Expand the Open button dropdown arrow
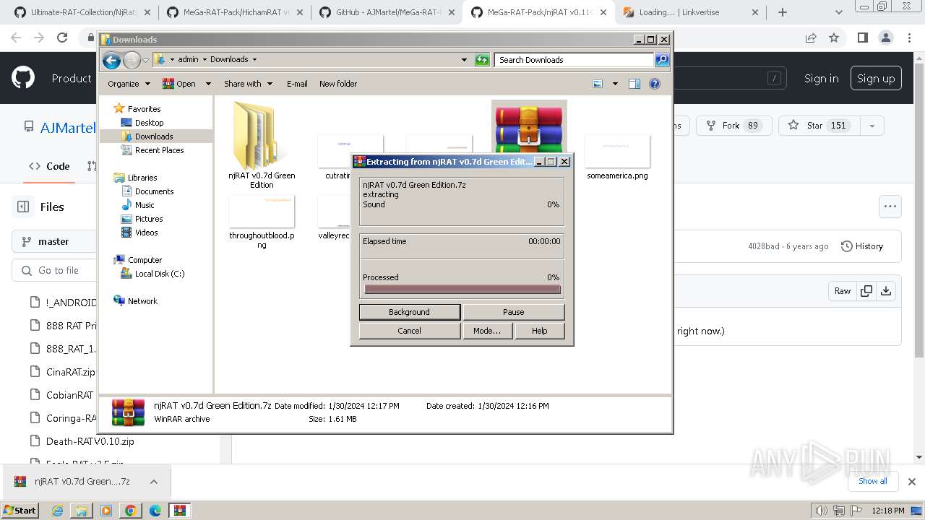 pos(208,84)
